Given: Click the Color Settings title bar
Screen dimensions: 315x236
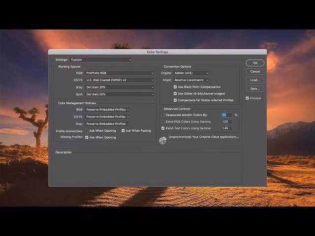Looking at the screenshot, I should pyautogui.click(x=157, y=52).
